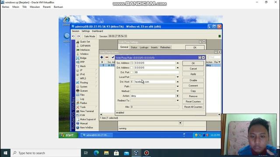Image resolution: width=280 pixels, height=157 pixels.
Task: Click the Apply button
Action: tap(193, 74)
